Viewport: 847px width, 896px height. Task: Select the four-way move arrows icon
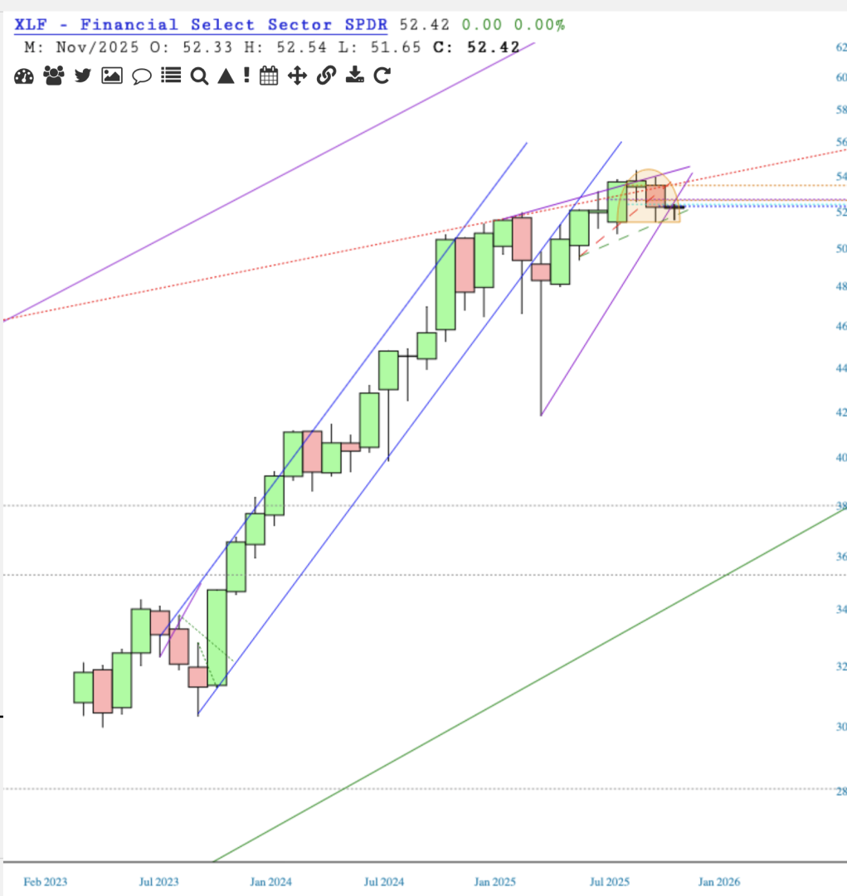click(x=297, y=75)
